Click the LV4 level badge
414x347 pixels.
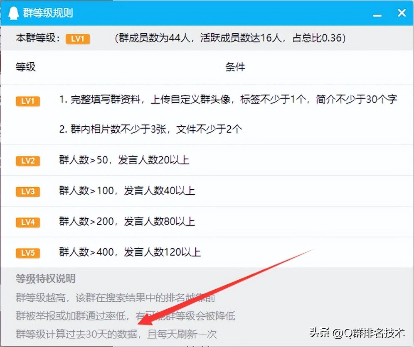pos(27,222)
